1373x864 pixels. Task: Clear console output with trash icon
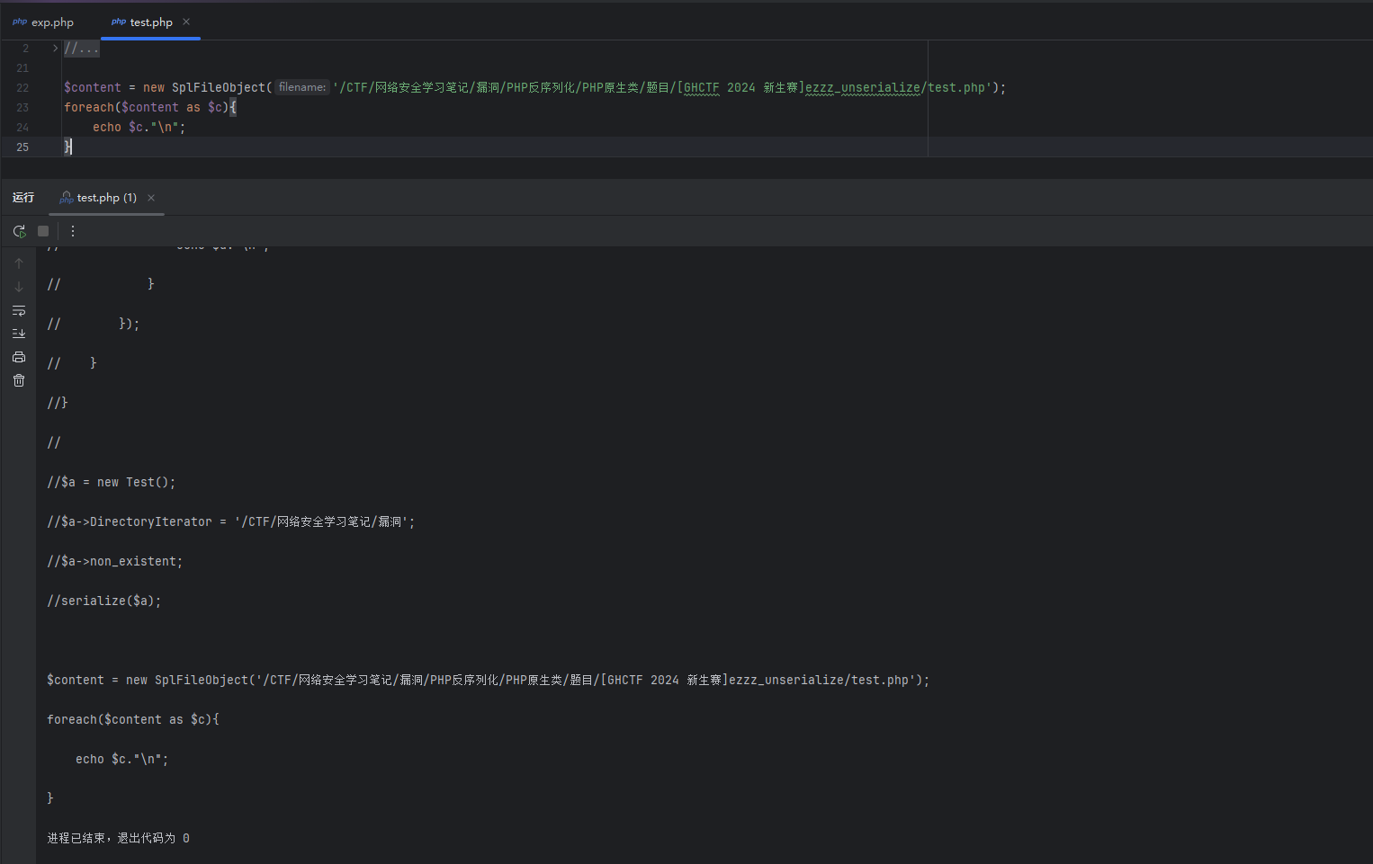(x=19, y=380)
